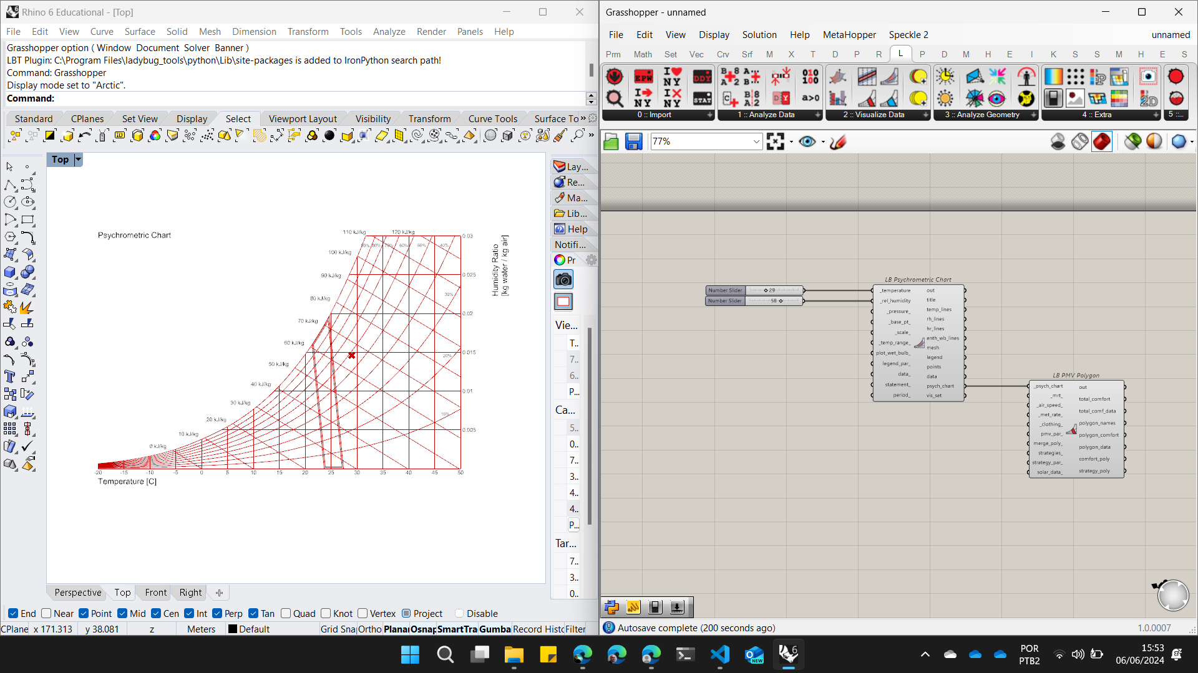Enable the Knot osnap checkbox
The width and height of the screenshot is (1198, 673).
(326, 613)
